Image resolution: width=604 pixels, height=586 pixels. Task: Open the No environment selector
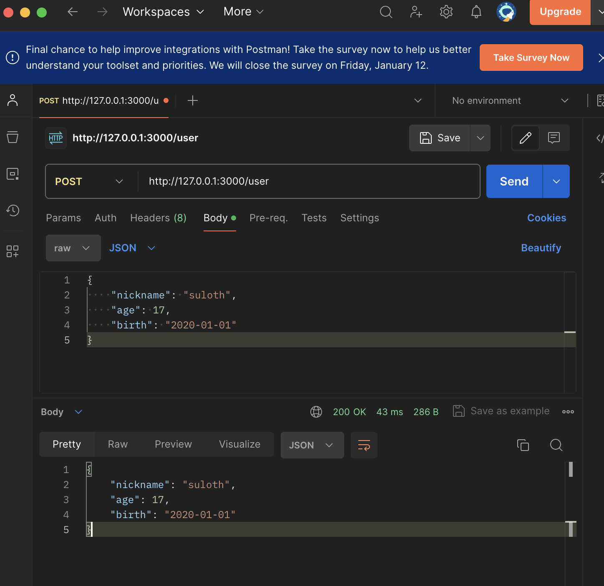[510, 100]
